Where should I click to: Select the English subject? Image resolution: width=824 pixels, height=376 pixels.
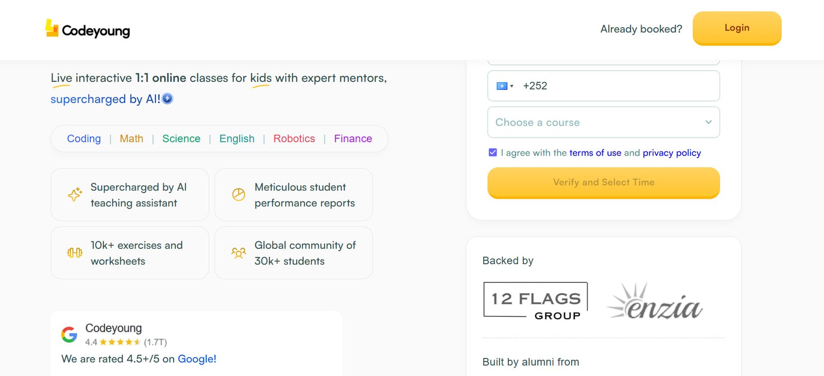pyautogui.click(x=237, y=139)
